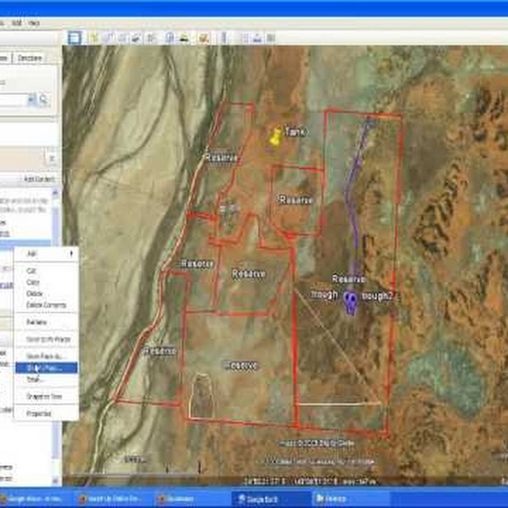Click the yellow Add Placemark pushpin tool
Image resolution: width=508 pixels, height=508 pixels.
point(94,38)
